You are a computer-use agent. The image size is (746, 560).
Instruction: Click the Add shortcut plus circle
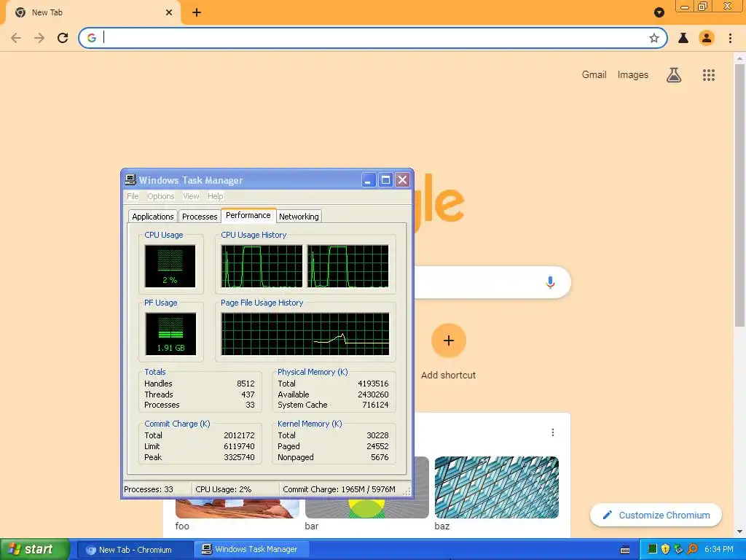tap(448, 341)
